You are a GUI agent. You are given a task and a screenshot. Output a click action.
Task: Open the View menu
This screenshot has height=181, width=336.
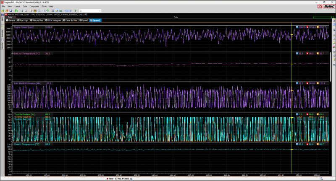[10, 6]
